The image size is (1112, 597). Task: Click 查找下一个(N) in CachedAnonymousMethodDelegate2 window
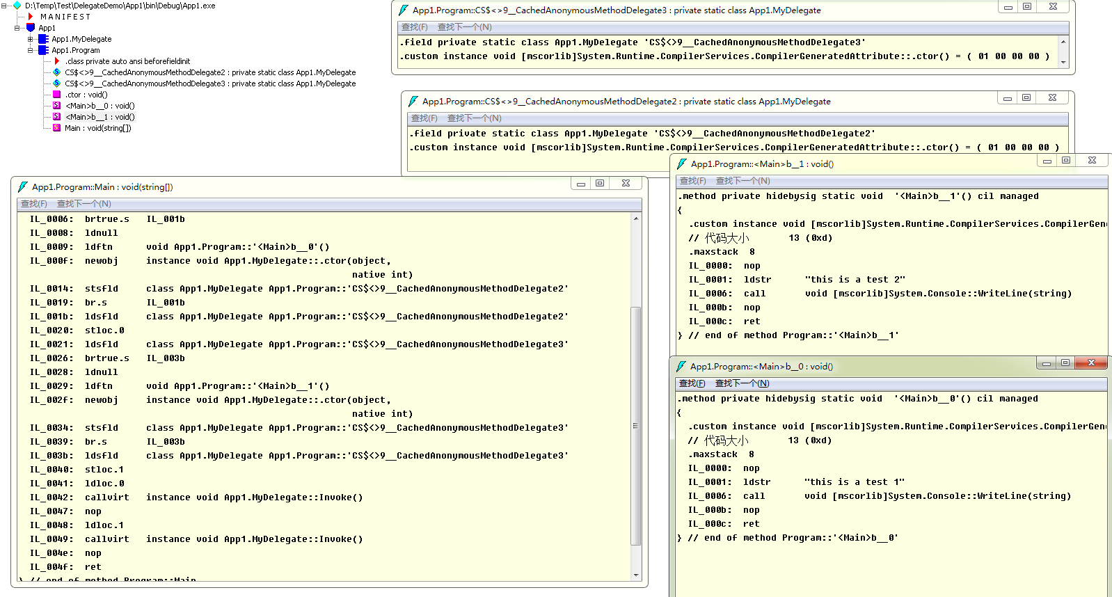coord(475,118)
